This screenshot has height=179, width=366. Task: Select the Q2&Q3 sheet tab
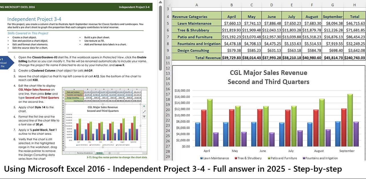(100, 153)
